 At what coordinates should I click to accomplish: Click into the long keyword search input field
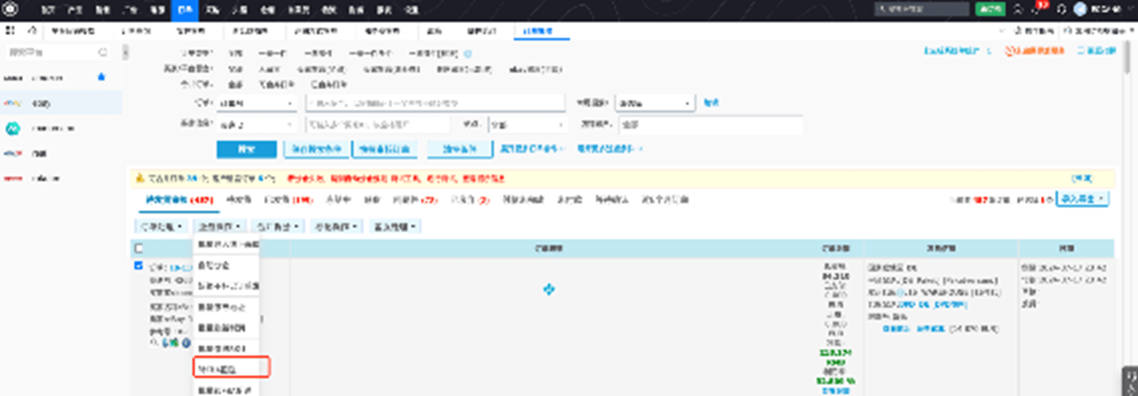click(435, 103)
